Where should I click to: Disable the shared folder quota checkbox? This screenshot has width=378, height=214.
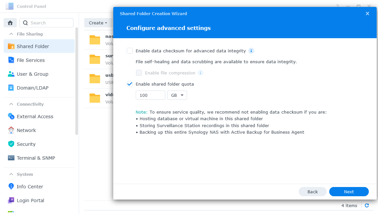(x=130, y=84)
